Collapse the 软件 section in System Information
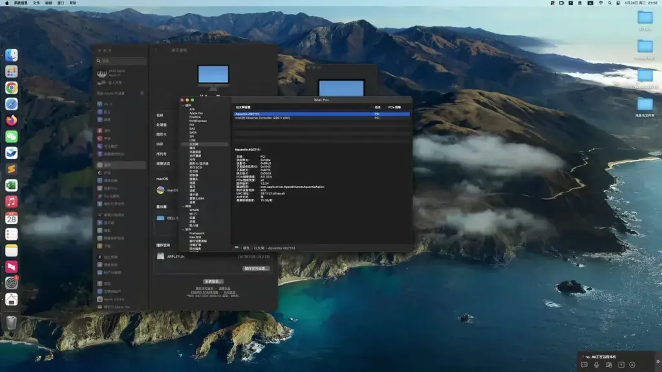The width and height of the screenshot is (662, 372). (183, 229)
